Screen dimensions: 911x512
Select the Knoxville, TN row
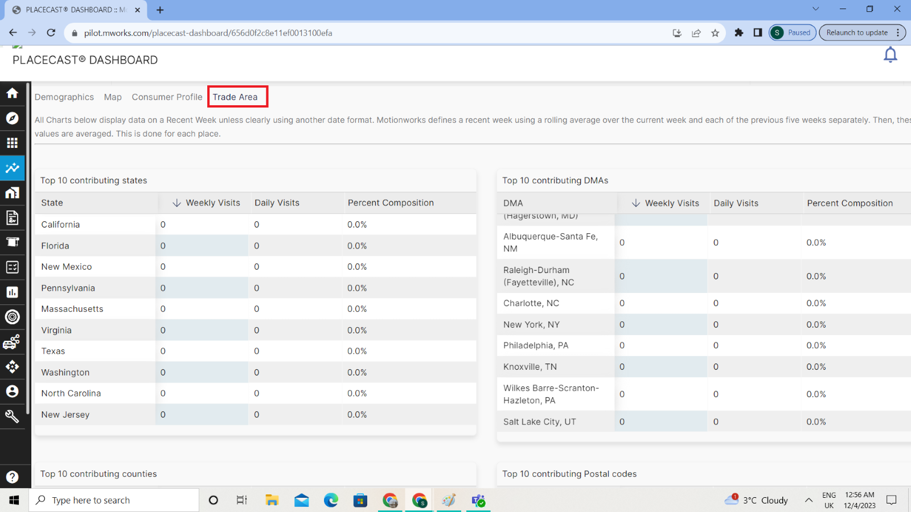click(x=704, y=367)
